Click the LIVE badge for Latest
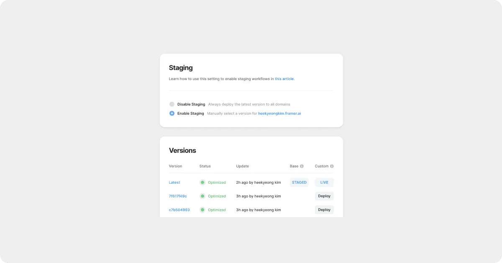 (324, 182)
